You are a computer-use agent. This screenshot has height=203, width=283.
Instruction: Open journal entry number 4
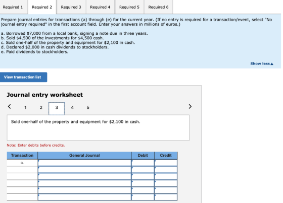[72, 107]
